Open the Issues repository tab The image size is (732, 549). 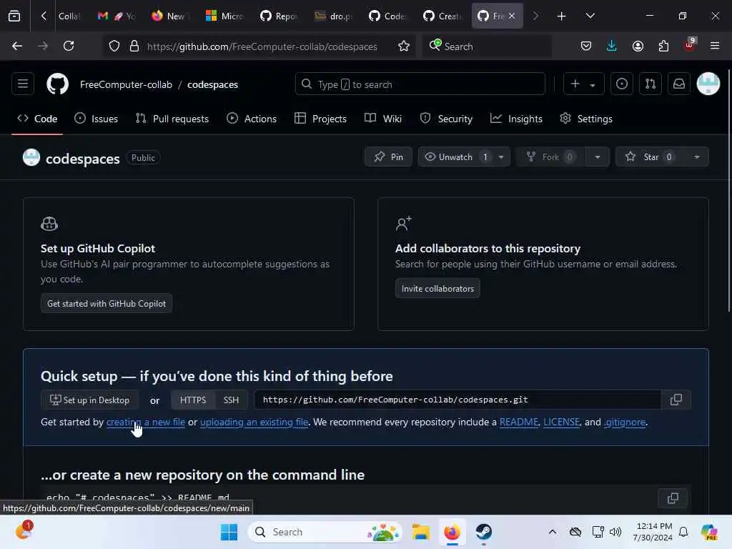[97, 119]
